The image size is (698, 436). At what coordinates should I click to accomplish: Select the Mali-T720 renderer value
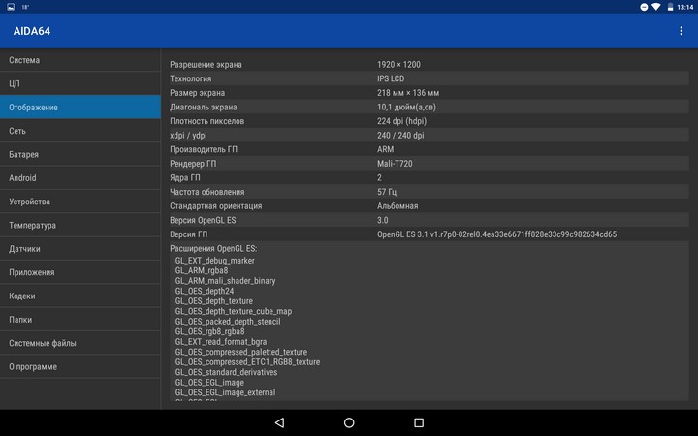click(x=395, y=164)
